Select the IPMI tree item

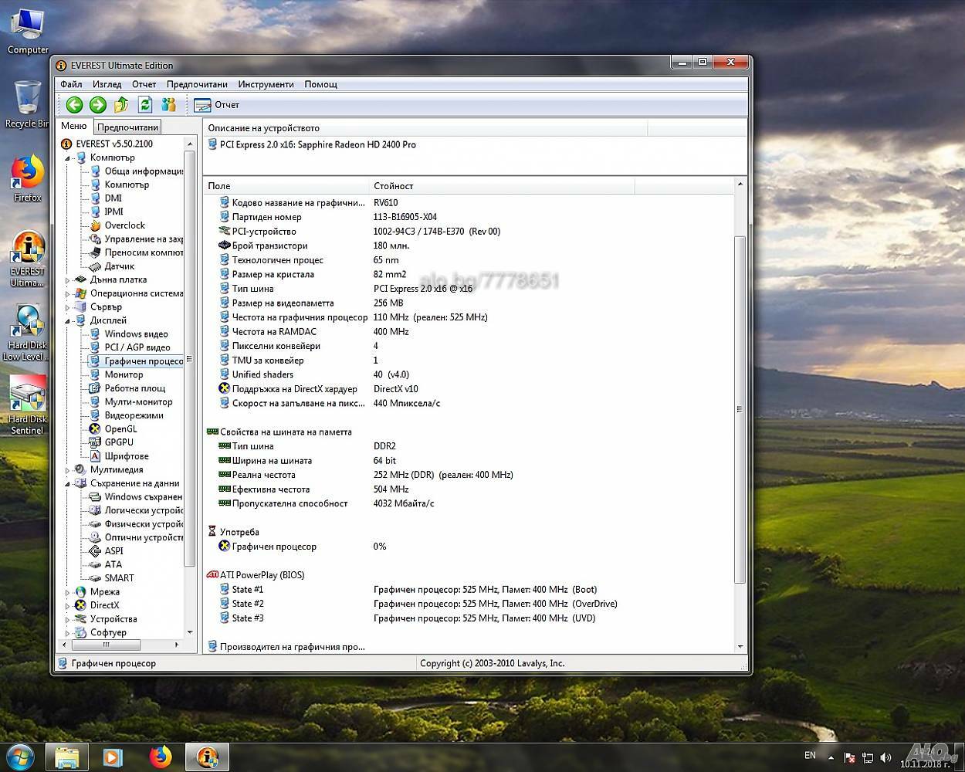[x=114, y=212]
